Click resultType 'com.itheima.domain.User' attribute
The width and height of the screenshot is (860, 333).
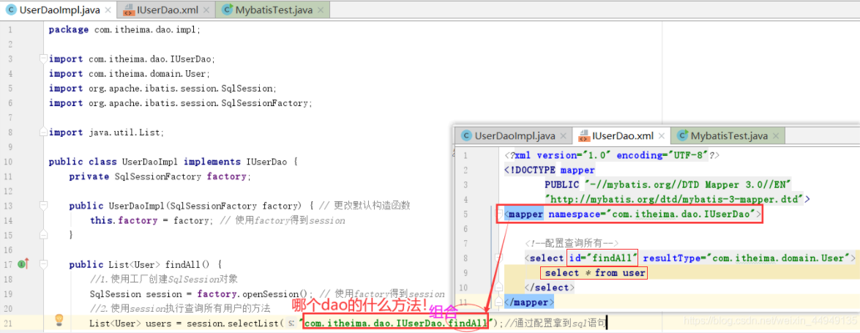pyautogui.click(x=746, y=258)
